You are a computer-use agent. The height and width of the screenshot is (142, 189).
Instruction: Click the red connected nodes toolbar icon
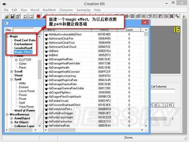177,16
